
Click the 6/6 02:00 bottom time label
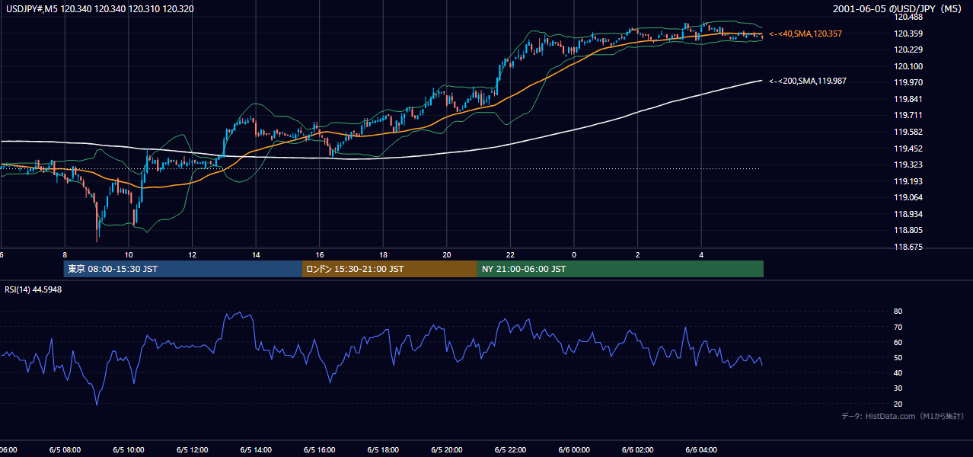[x=637, y=450]
